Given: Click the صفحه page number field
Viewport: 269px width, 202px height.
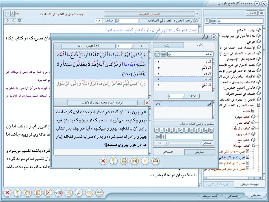Looking at the screenshot, I should (x=99, y=21).
